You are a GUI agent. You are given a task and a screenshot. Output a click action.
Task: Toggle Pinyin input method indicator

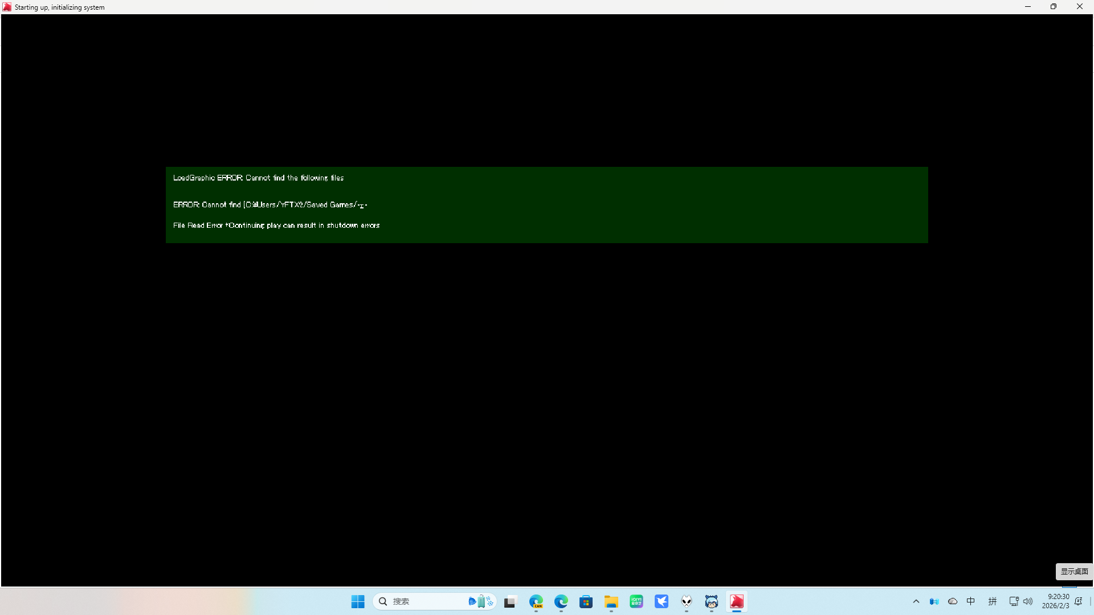(993, 601)
